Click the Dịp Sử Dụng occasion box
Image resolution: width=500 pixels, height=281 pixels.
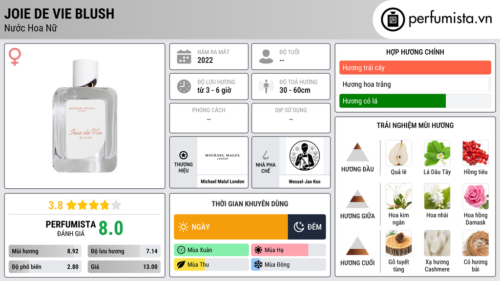(291, 118)
